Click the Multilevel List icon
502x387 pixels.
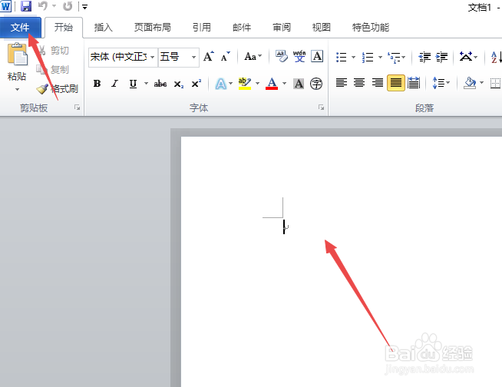pos(396,57)
